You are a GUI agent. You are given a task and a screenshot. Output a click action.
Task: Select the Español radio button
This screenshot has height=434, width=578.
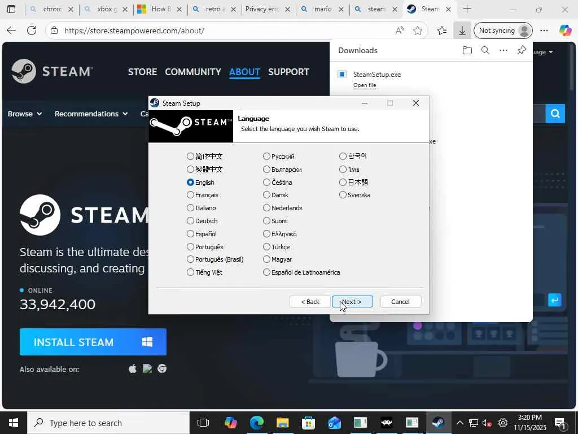pyautogui.click(x=190, y=233)
